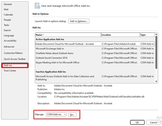Viewport: 162px width, 126px height.
Task: Click the Inactive Application Add-ins group header
Action: [x=51, y=72]
